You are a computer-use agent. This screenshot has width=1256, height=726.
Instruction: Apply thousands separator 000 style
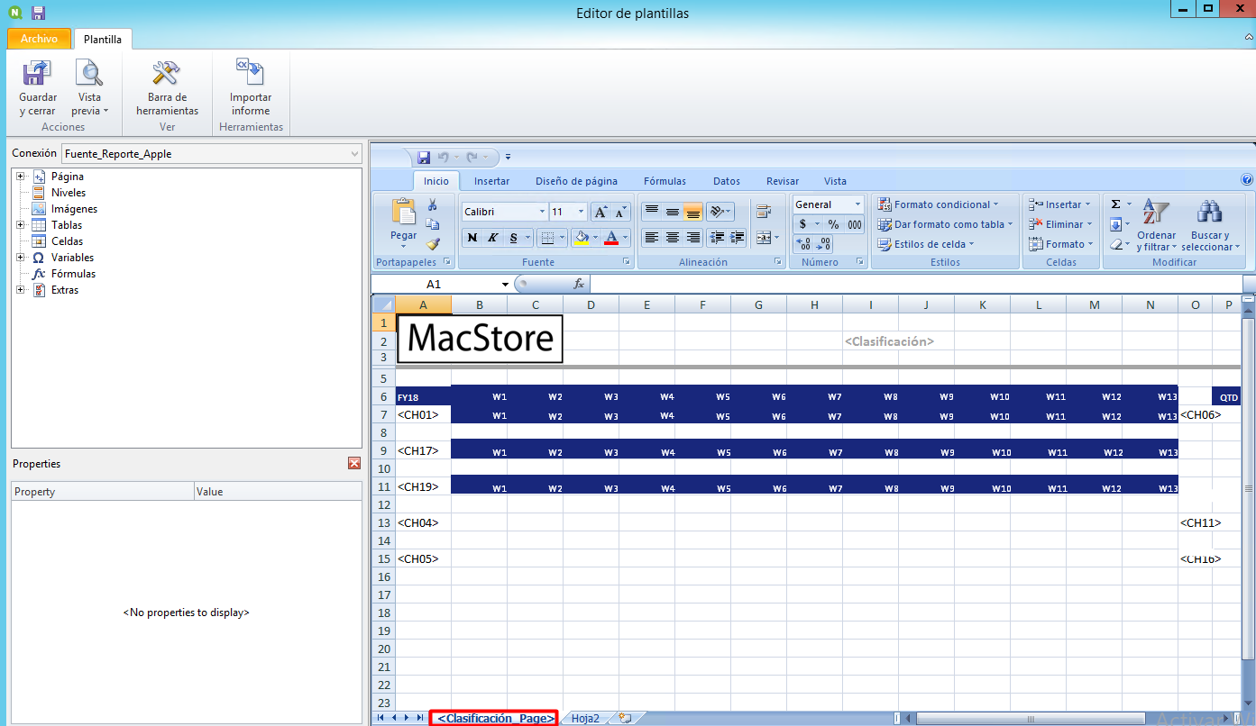854,224
